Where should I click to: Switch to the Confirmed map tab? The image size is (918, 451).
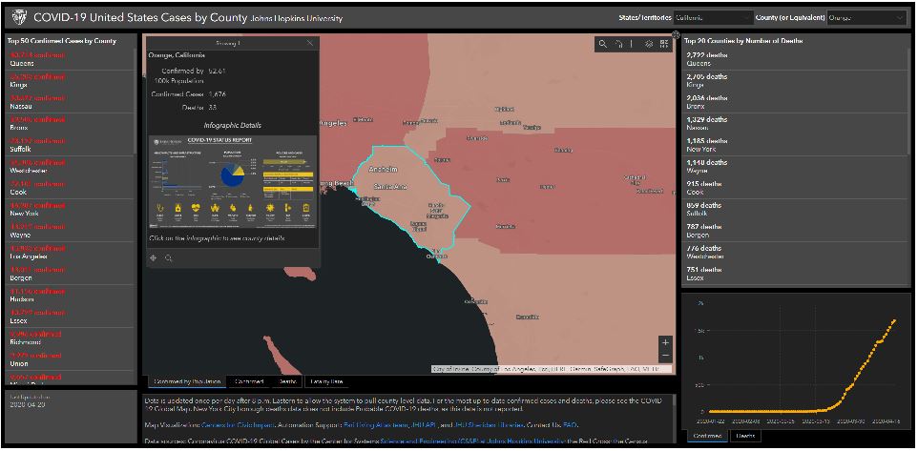click(249, 382)
